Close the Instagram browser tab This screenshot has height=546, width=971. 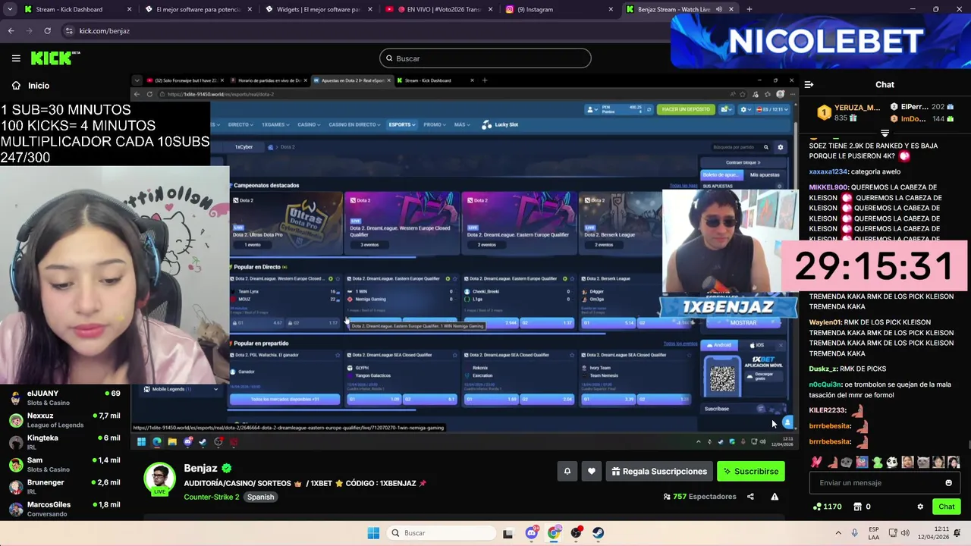[611, 9]
